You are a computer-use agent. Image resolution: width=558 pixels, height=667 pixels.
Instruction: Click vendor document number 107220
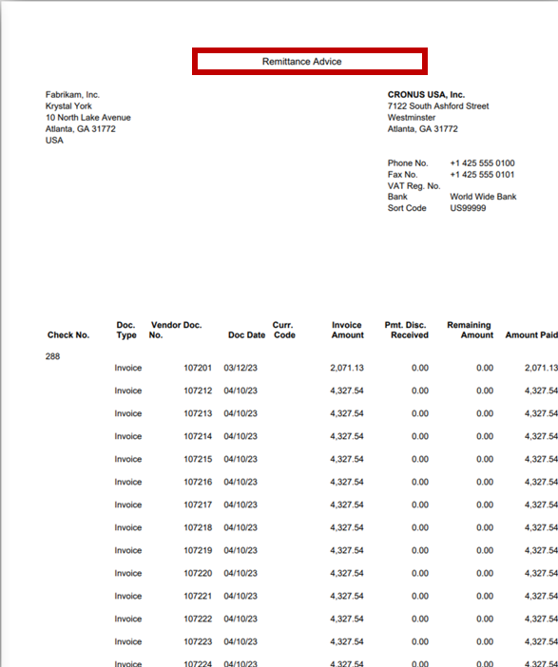click(198, 574)
